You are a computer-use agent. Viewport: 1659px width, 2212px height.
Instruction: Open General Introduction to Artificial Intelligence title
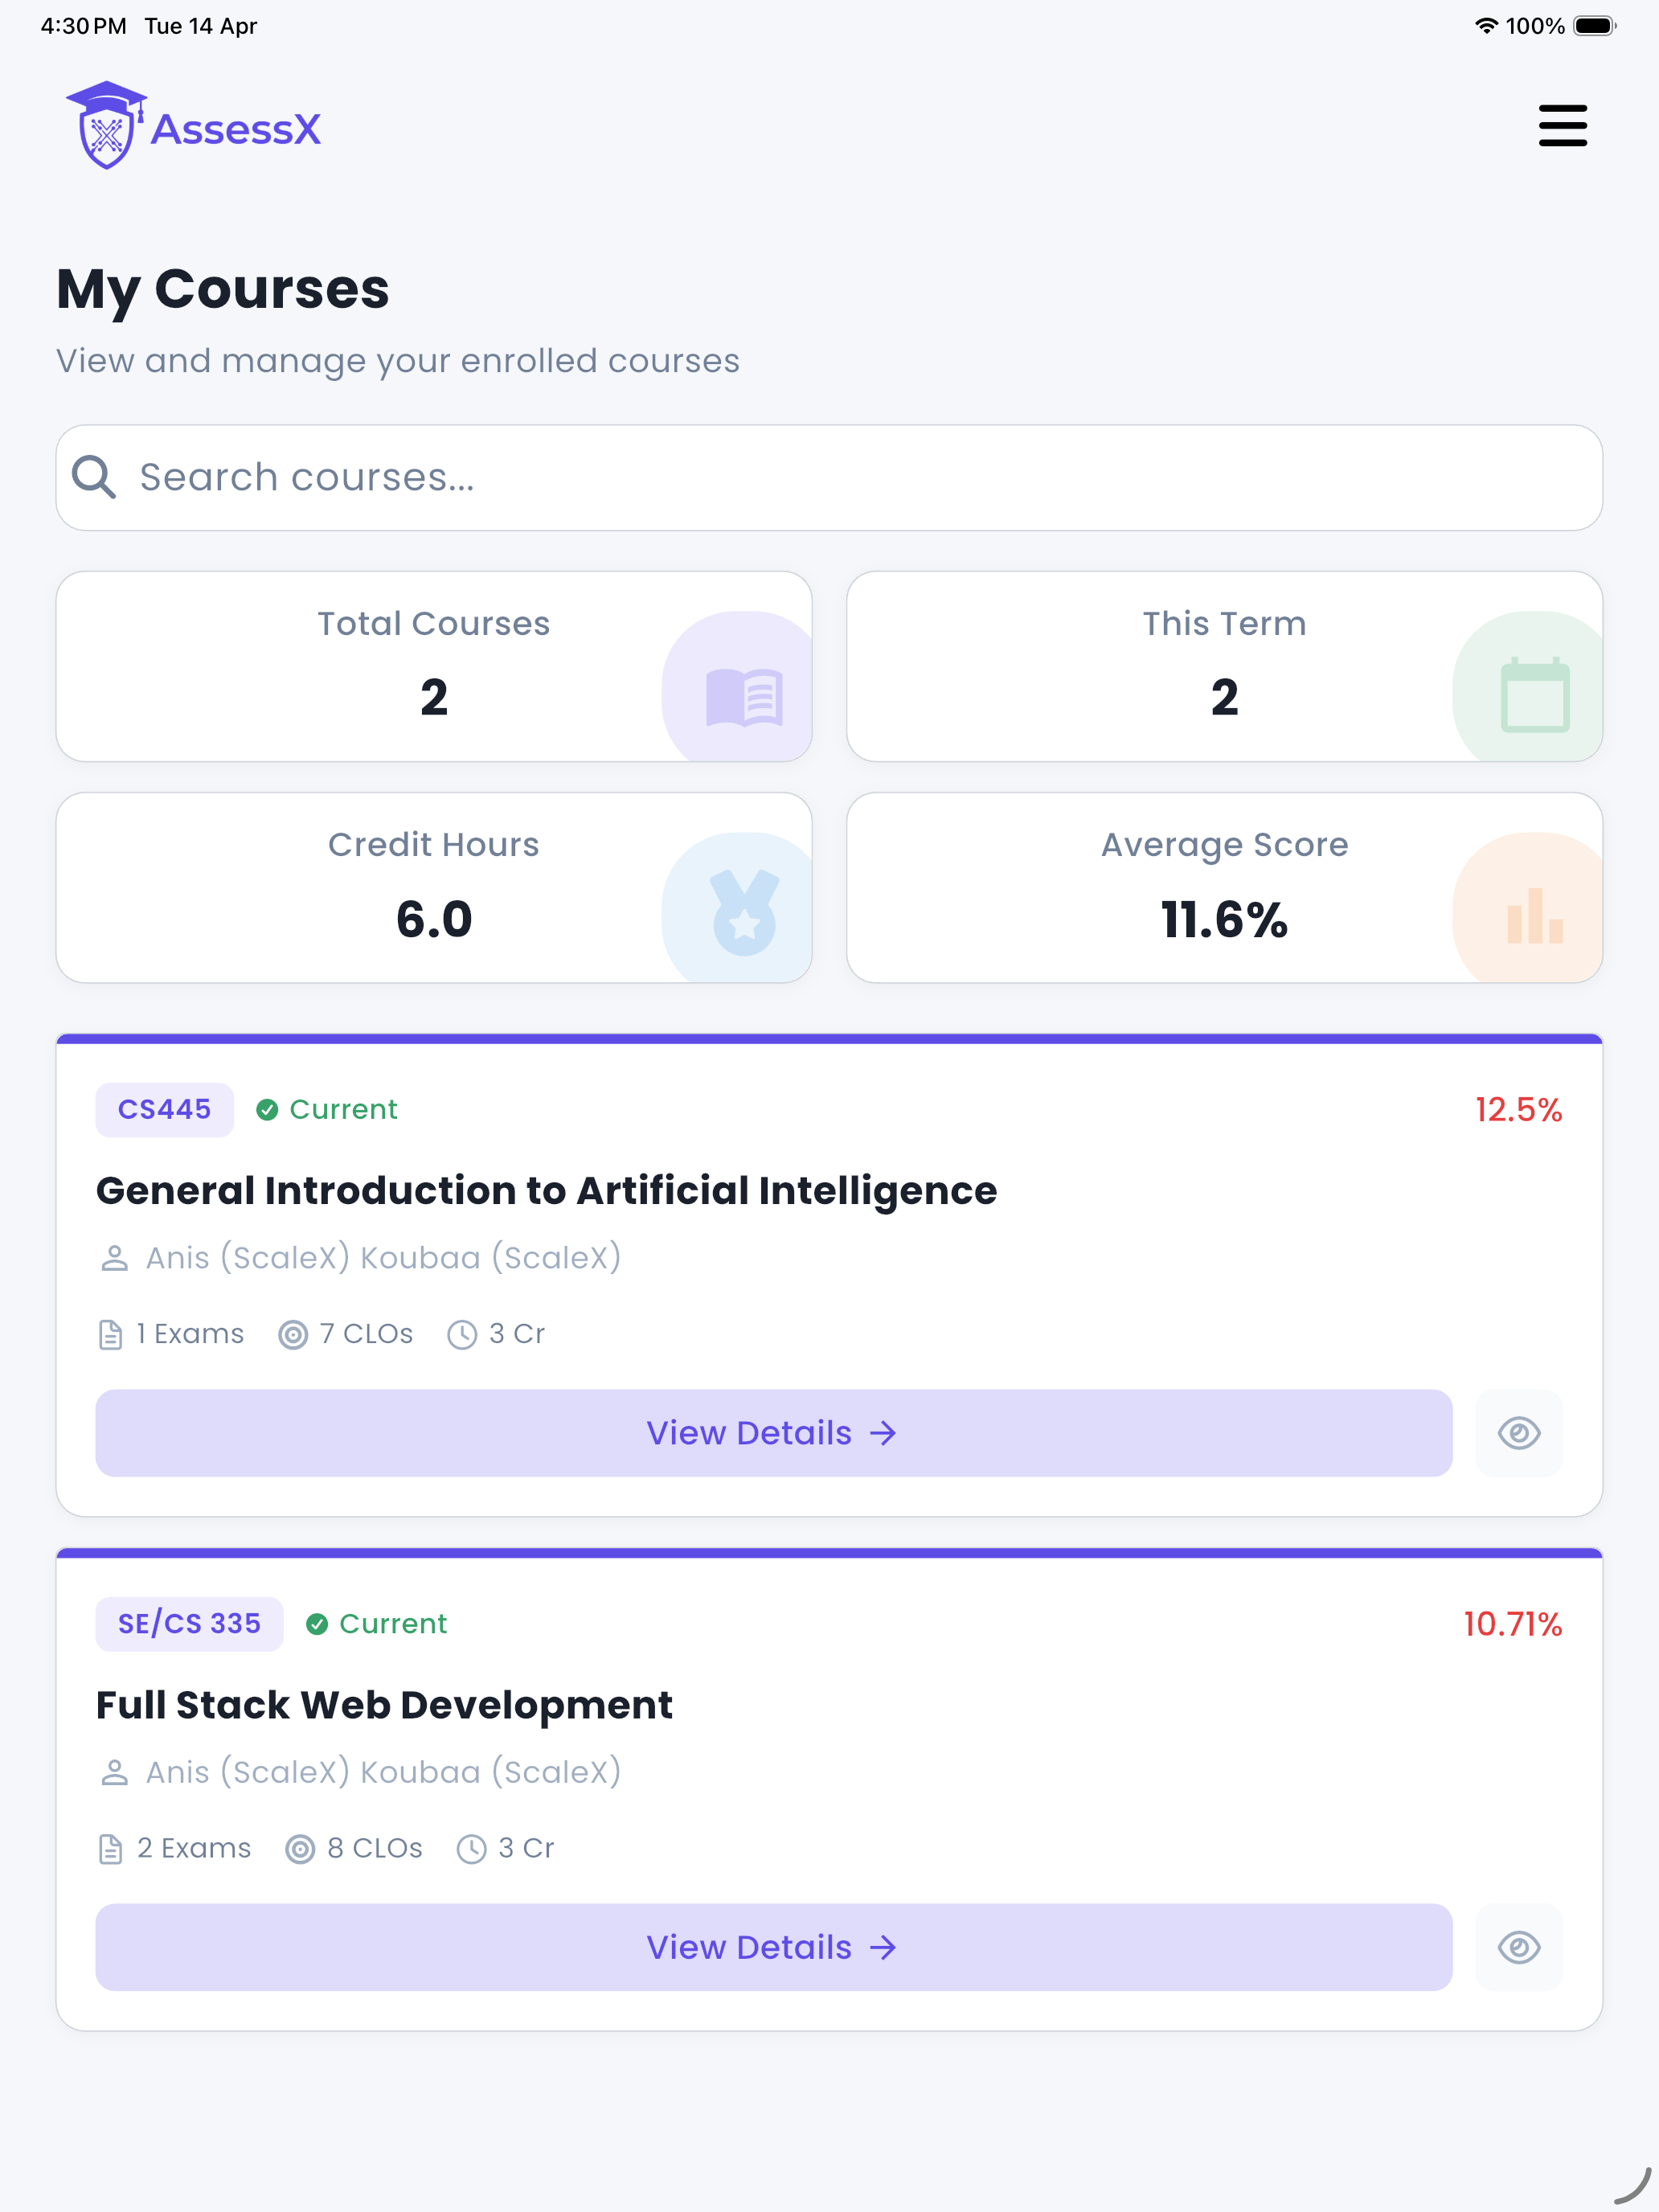[546, 1190]
